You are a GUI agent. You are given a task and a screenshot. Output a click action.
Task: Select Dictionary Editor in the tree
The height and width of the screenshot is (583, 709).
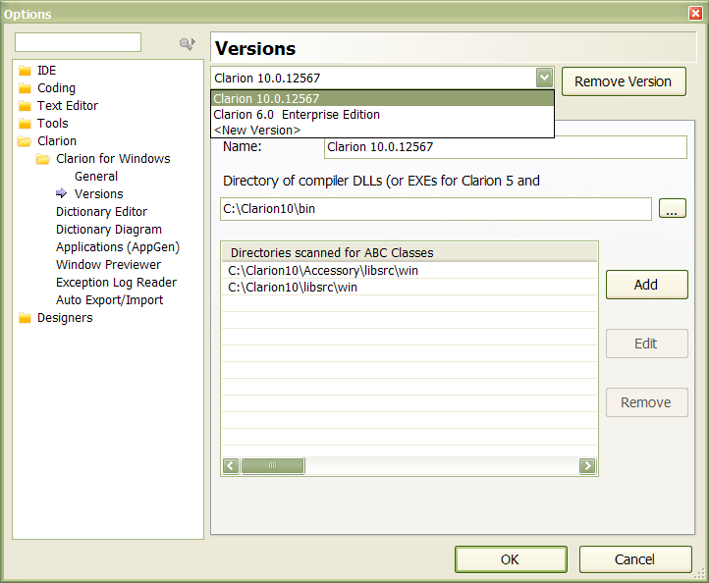click(101, 212)
